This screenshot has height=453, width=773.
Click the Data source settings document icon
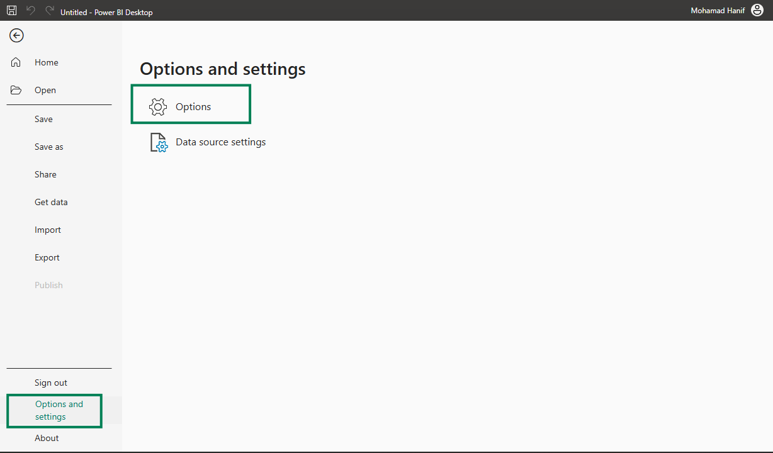pyautogui.click(x=159, y=142)
